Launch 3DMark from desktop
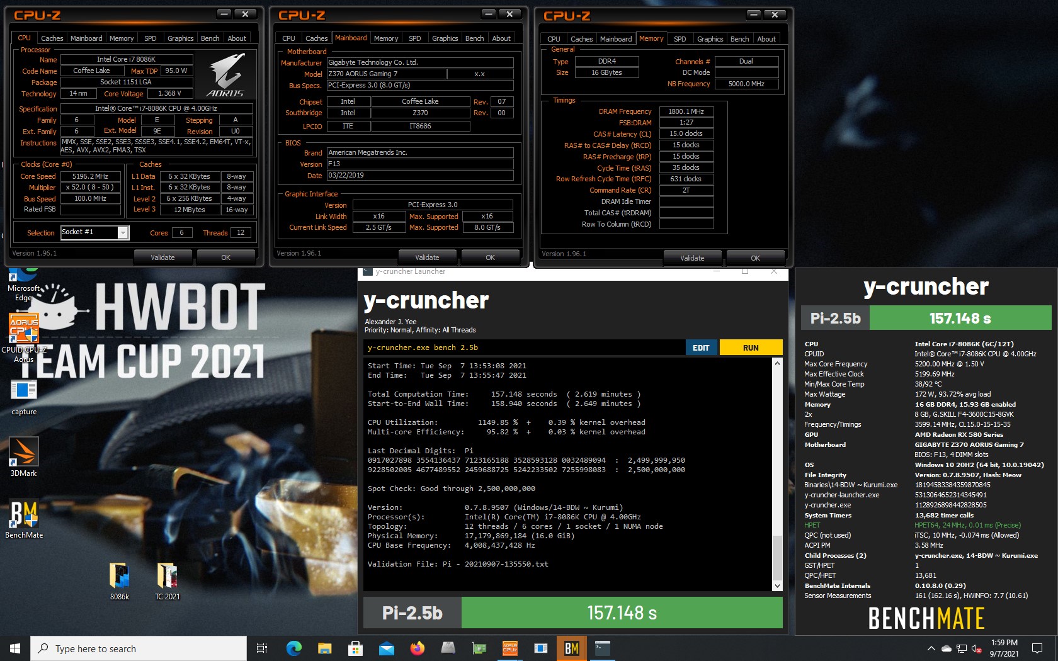The image size is (1058, 661). [x=24, y=458]
